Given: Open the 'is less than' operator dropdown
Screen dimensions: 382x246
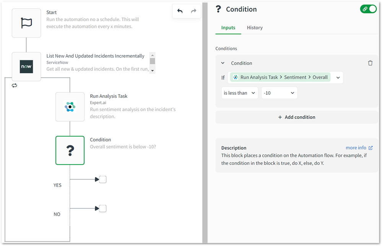Looking at the screenshot, I should [x=240, y=92].
